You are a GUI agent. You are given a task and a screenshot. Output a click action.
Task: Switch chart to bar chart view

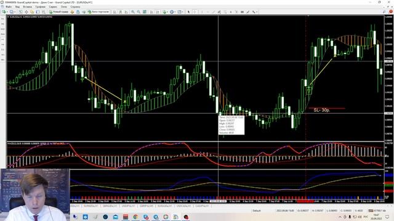point(115,12)
